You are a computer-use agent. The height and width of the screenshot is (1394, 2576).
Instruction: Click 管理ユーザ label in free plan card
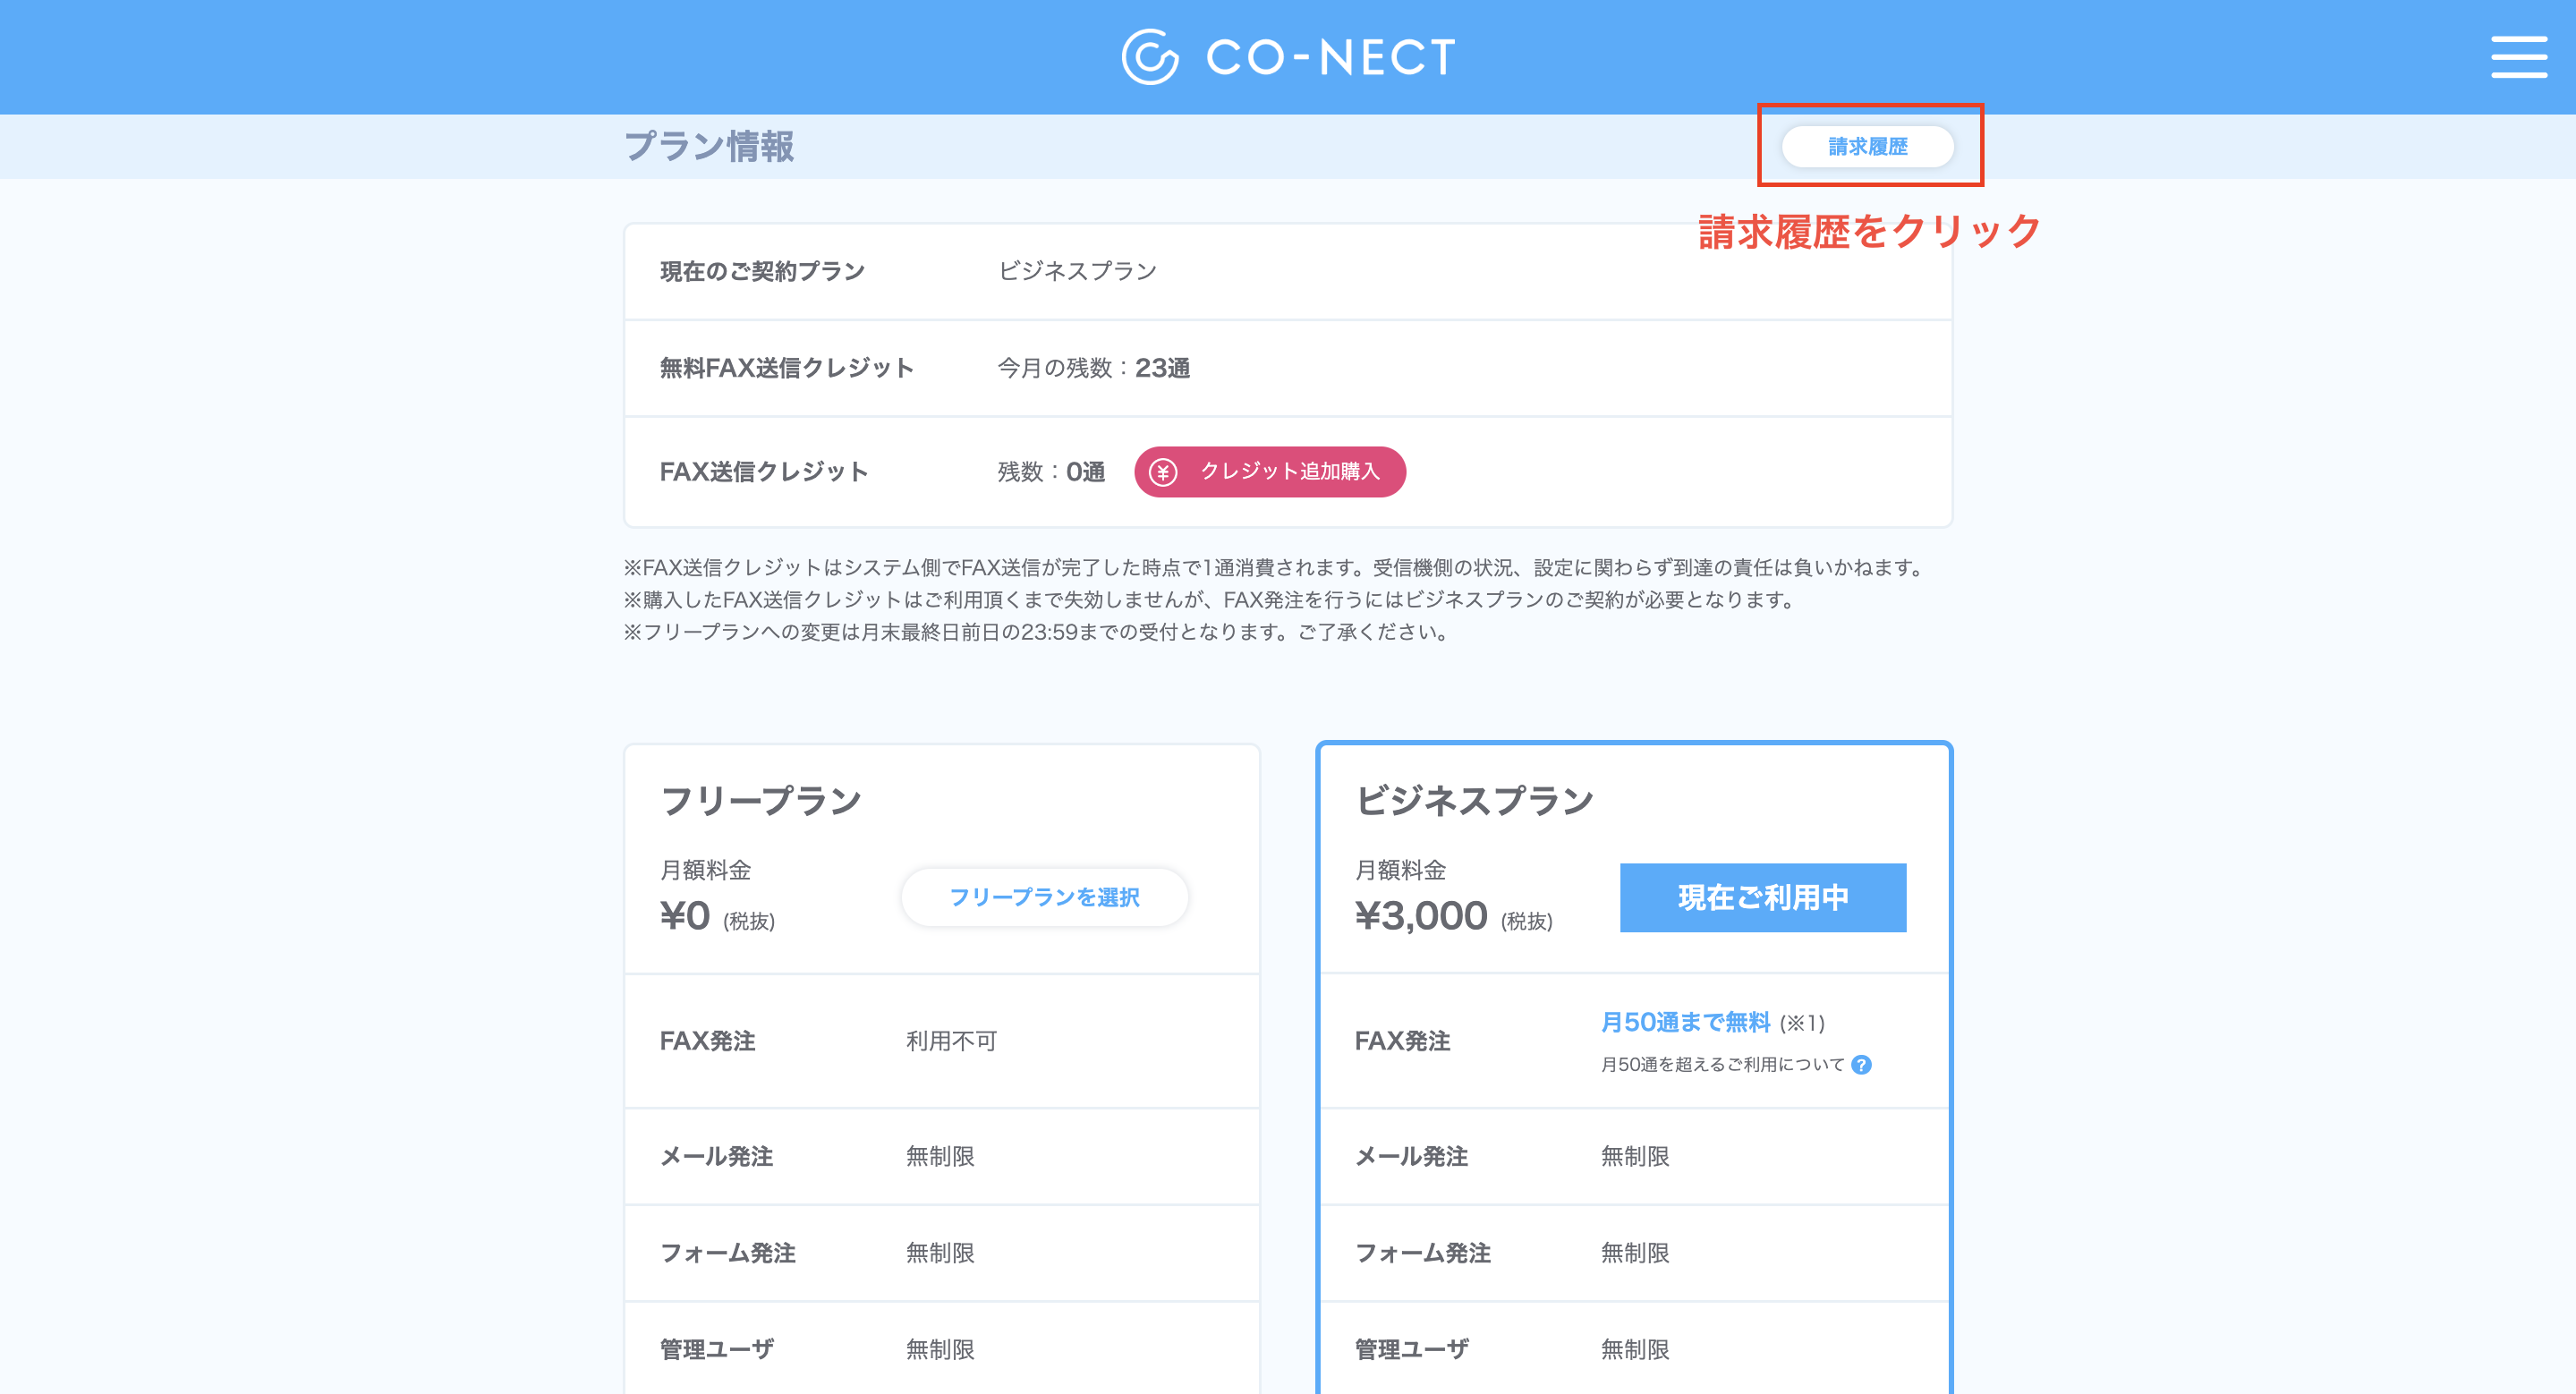(x=716, y=1349)
